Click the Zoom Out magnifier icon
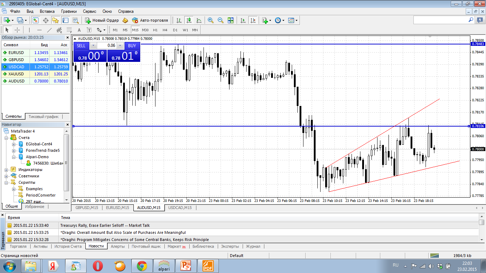This screenshot has height=273, width=486. tap(221, 20)
